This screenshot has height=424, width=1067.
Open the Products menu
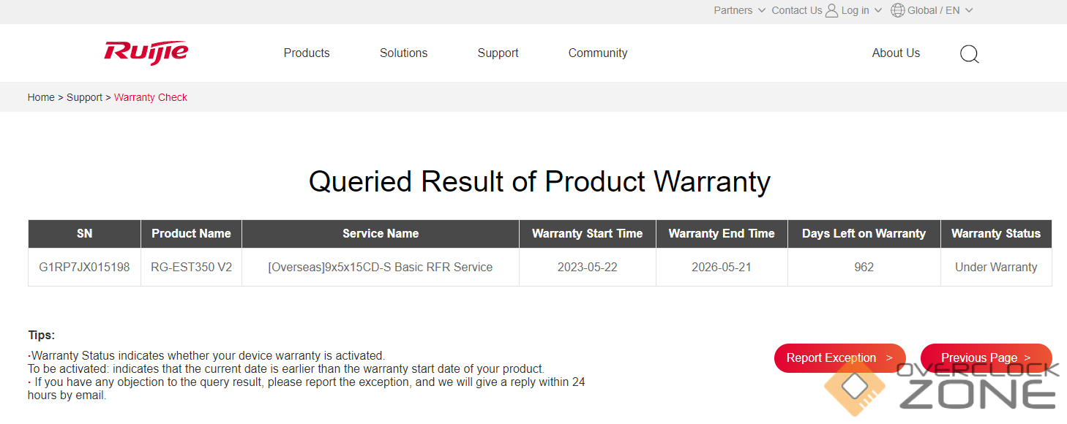307,53
